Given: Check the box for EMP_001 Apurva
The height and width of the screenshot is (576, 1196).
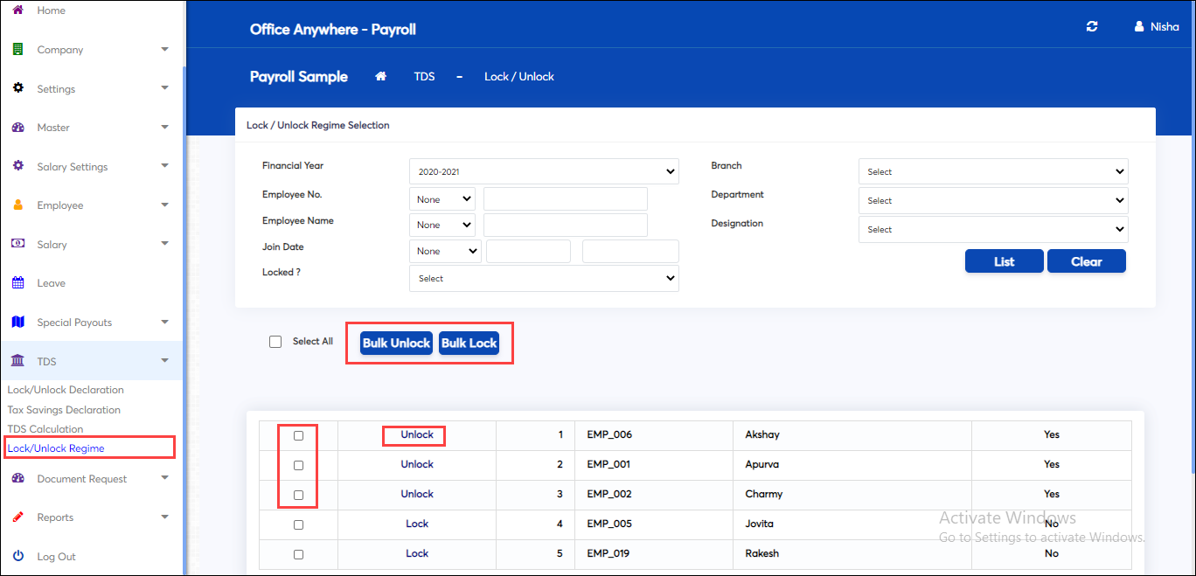Looking at the screenshot, I should click(298, 465).
